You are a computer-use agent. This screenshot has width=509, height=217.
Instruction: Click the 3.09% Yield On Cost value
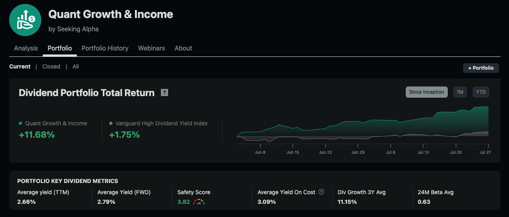tap(267, 202)
